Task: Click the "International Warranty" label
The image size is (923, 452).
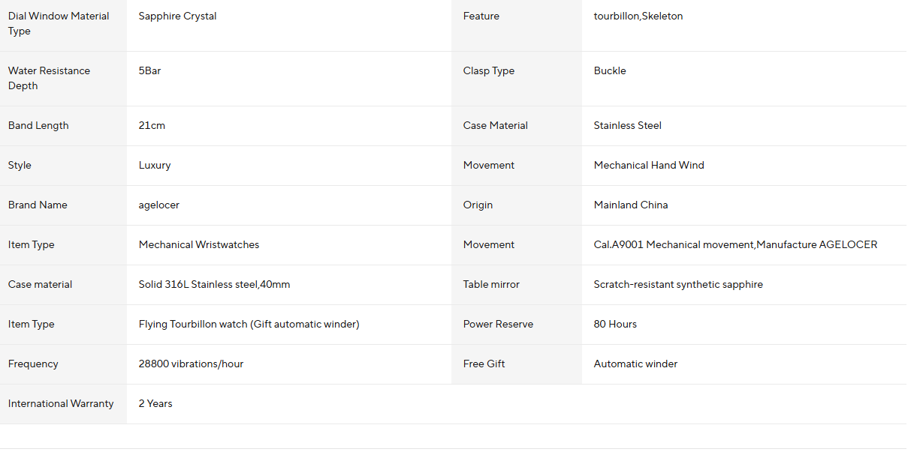Action: 61,404
